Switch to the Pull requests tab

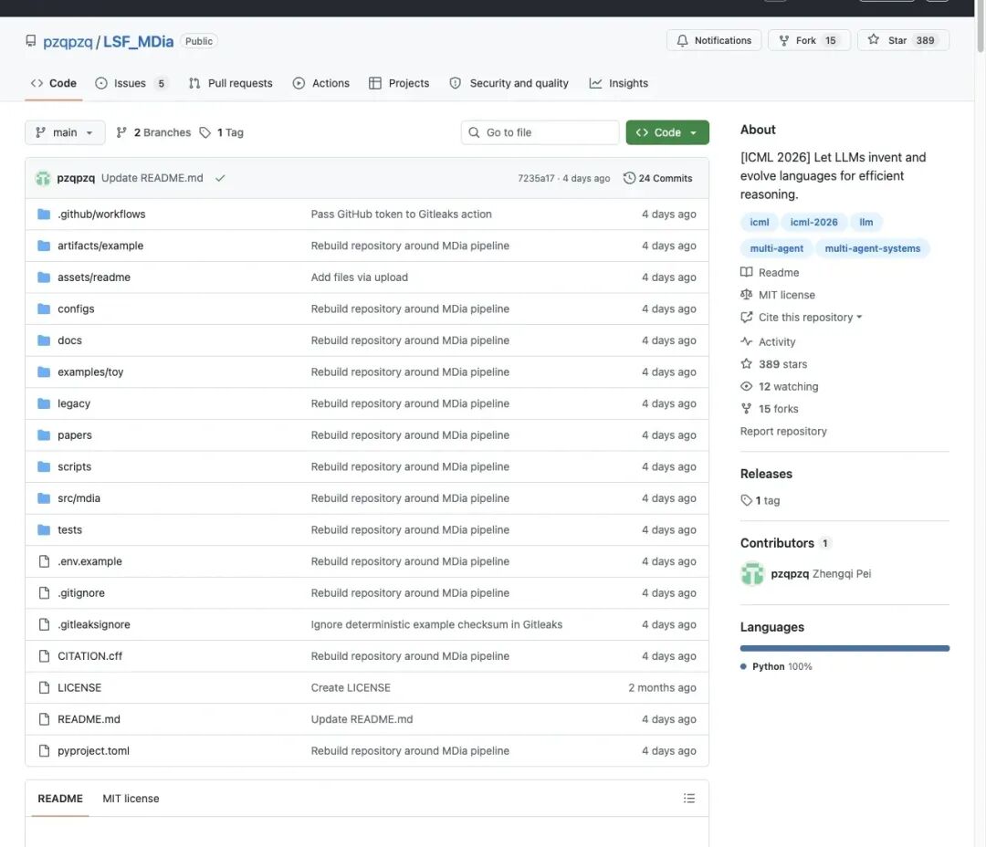click(230, 83)
